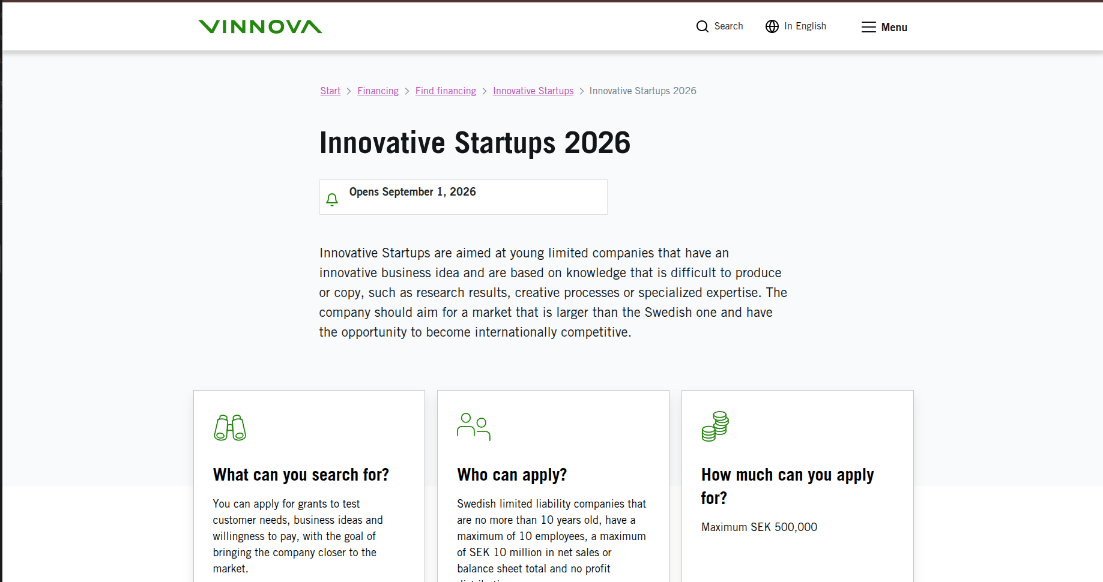
Task: Click the Opens September 1, 2026 box
Action: pyautogui.click(x=464, y=197)
